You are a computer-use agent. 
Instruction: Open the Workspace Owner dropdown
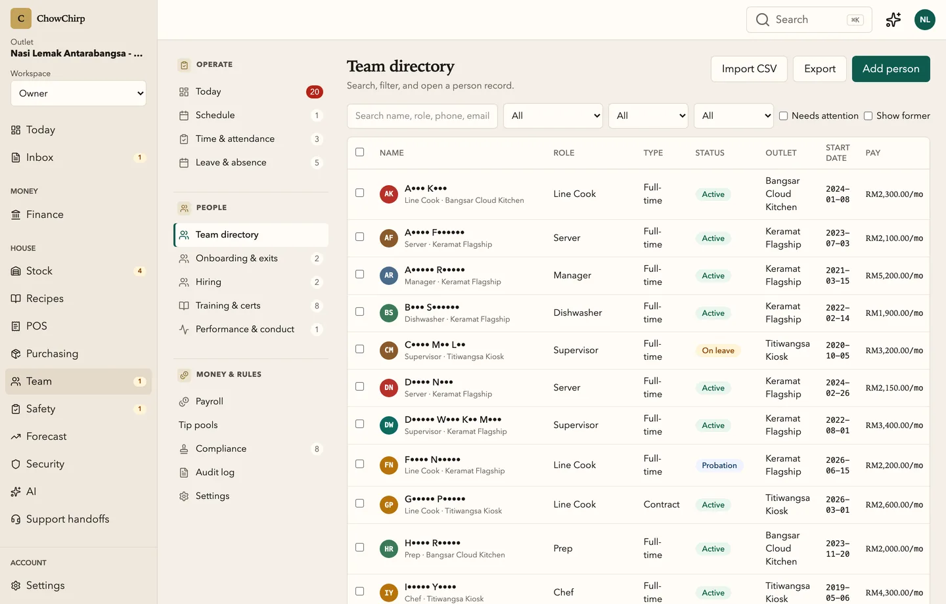click(78, 93)
